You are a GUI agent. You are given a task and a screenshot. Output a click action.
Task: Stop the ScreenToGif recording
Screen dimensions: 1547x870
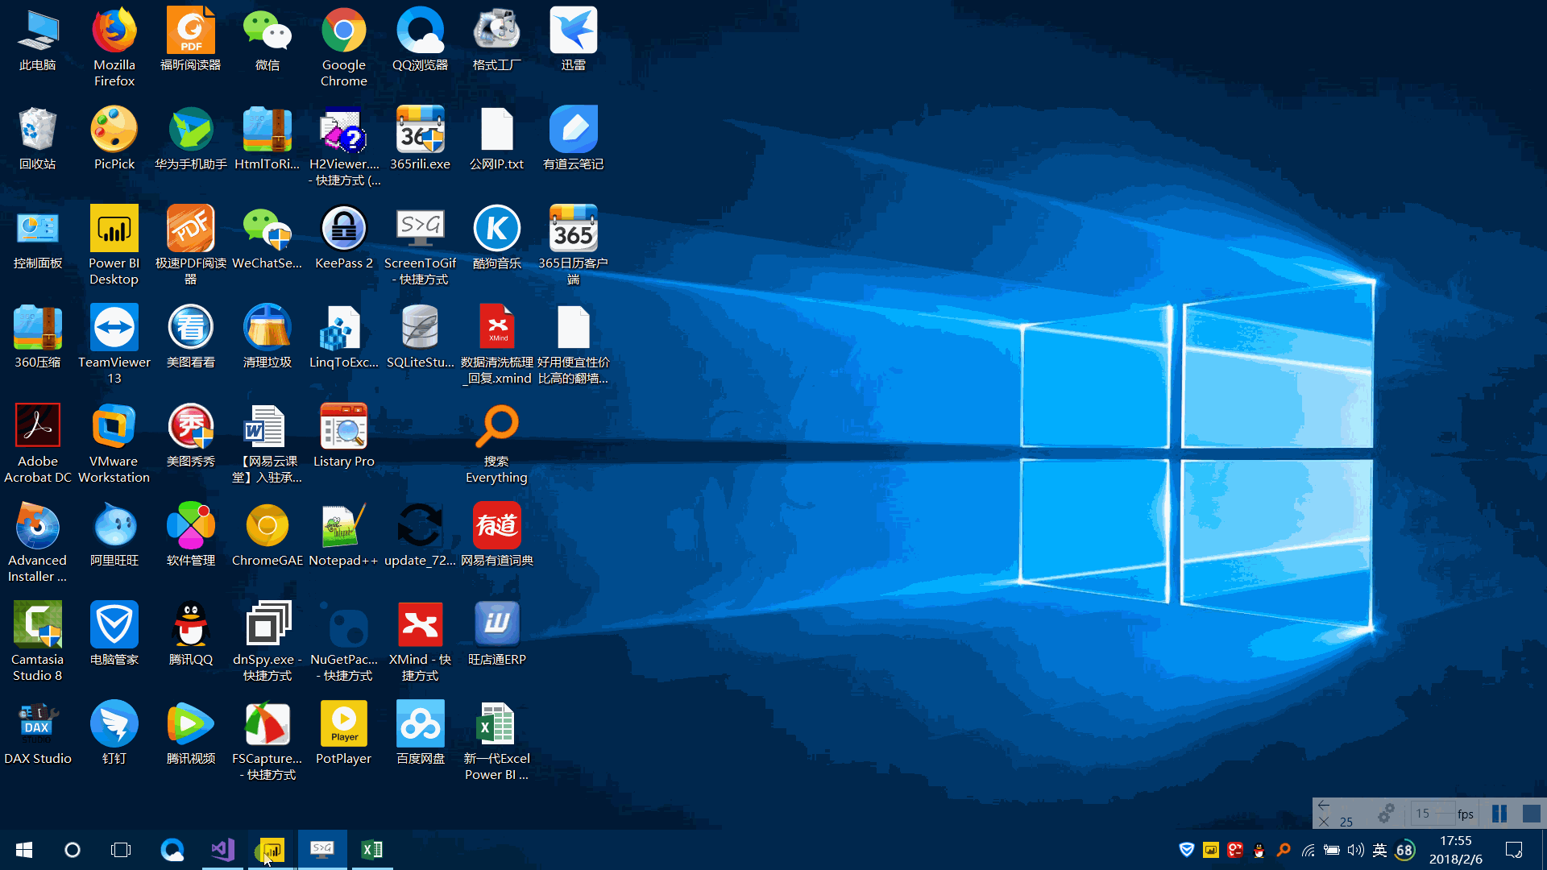click(x=1532, y=814)
